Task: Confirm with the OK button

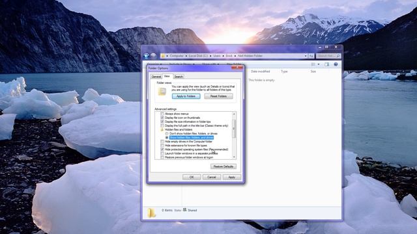Action: (192, 177)
